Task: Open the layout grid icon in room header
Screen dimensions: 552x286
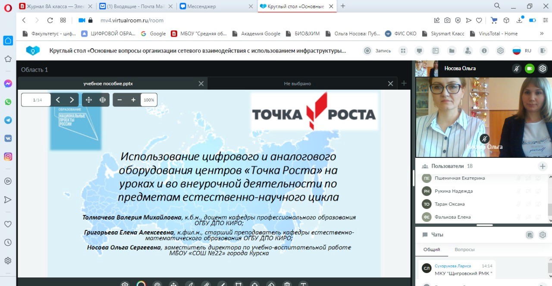Action: 403,50
